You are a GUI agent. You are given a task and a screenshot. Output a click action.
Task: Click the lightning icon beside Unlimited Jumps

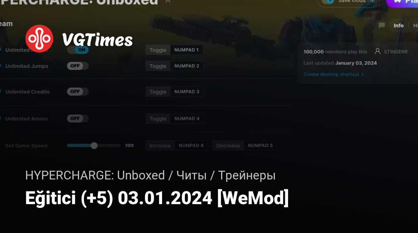[x=1, y=66]
